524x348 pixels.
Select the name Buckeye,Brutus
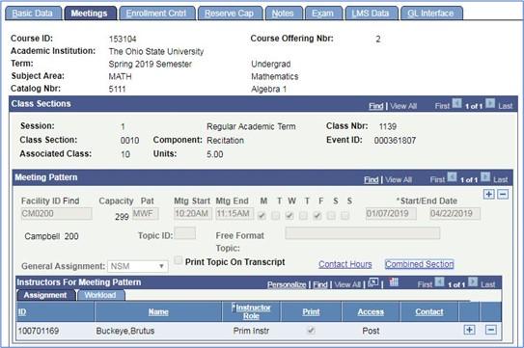point(125,331)
